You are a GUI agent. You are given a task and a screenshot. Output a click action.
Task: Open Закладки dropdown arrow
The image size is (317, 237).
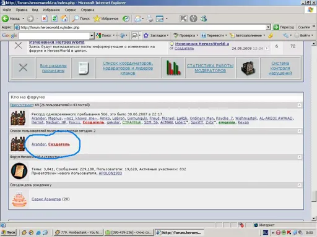point(168,35)
